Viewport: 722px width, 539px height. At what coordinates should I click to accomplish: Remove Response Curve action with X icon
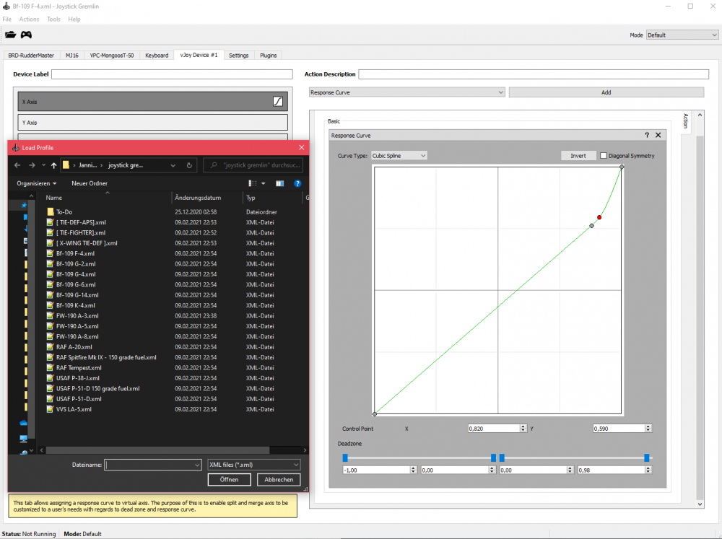(658, 135)
